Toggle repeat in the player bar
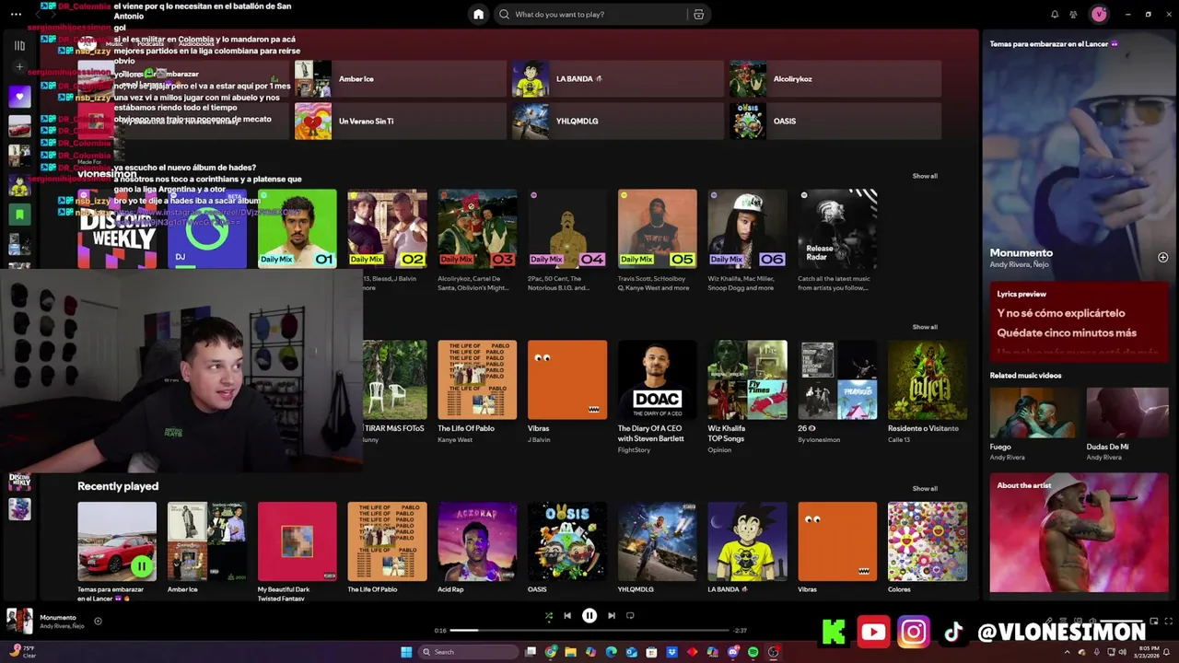The height and width of the screenshot is (663, 1179). pos(630,616)
